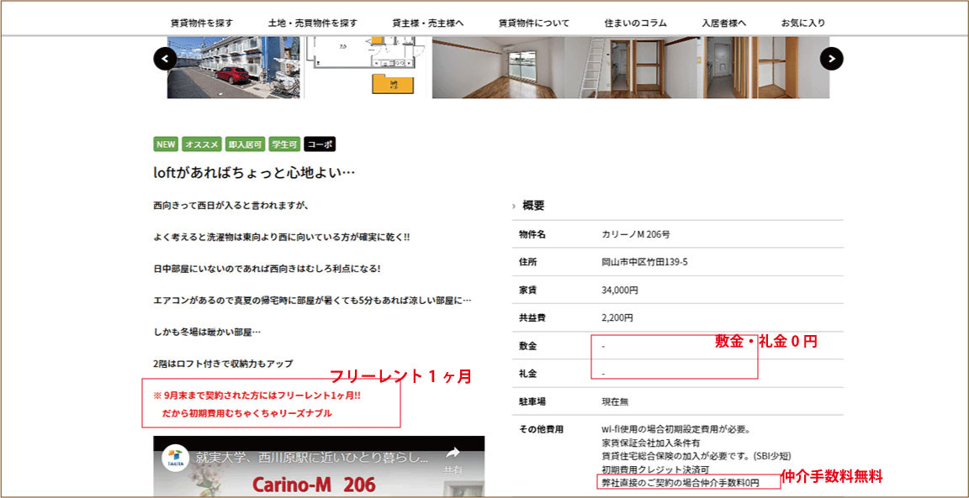Image resolution: width=969 pixels, height=498 pixels.
Task: Open the 住まいのコラム link
Action: click(x=636, y=23)
